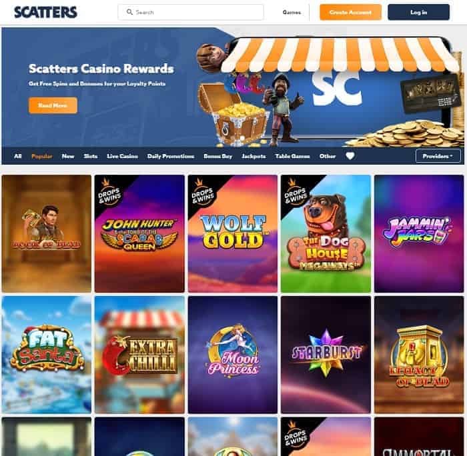
Task: Open the favorites heart icon
Action: 350,156
